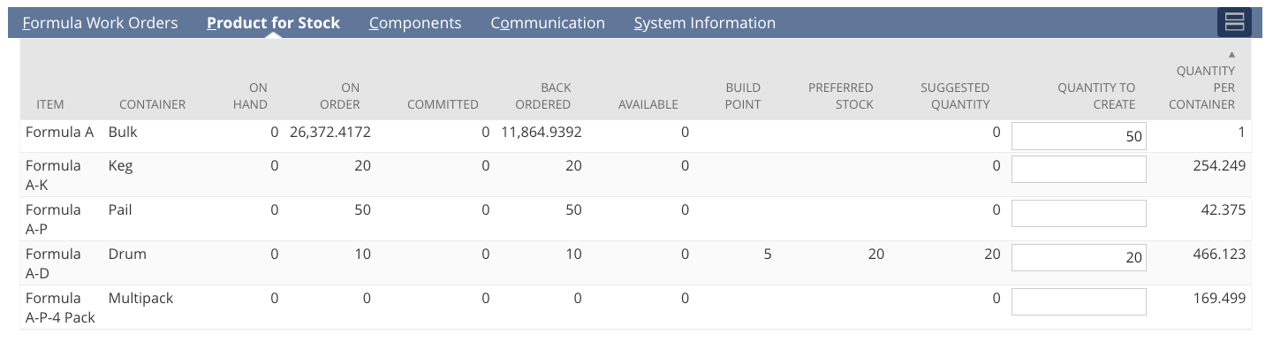This screenshot has width=1273, height=342.
Task: Click the 26,372.4172 on order value
Action: (330, 133)
